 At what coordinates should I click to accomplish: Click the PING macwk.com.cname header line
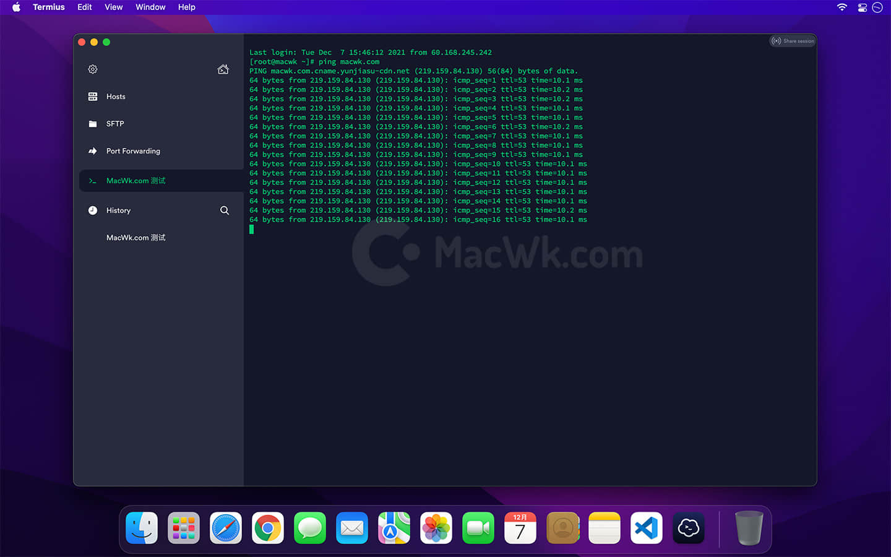pos(413,71)
